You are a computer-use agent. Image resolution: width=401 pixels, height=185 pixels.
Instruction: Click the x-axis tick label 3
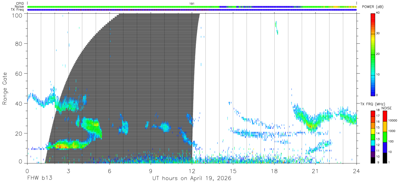coord(68,171)
